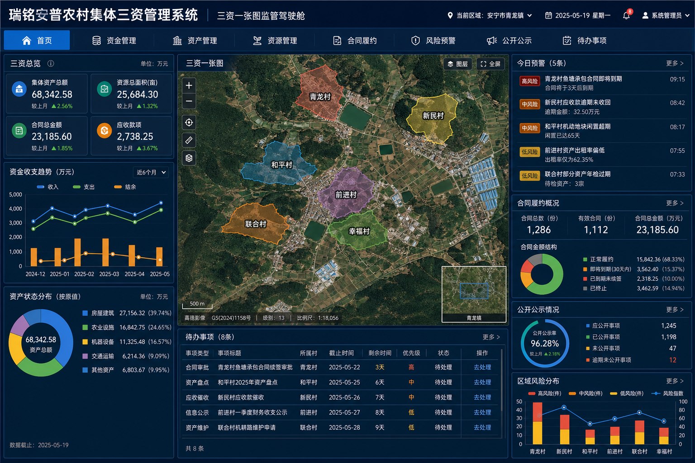Open the 当前区域 安宁市青龙镇 dropdown
Image resolution: width=695 pixels, height=463 pixels.
pyautogui.click(x=490, y=15)
